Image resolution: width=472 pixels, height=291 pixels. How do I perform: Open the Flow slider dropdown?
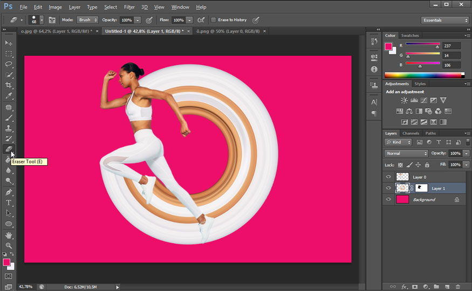(x=189, y=20)
